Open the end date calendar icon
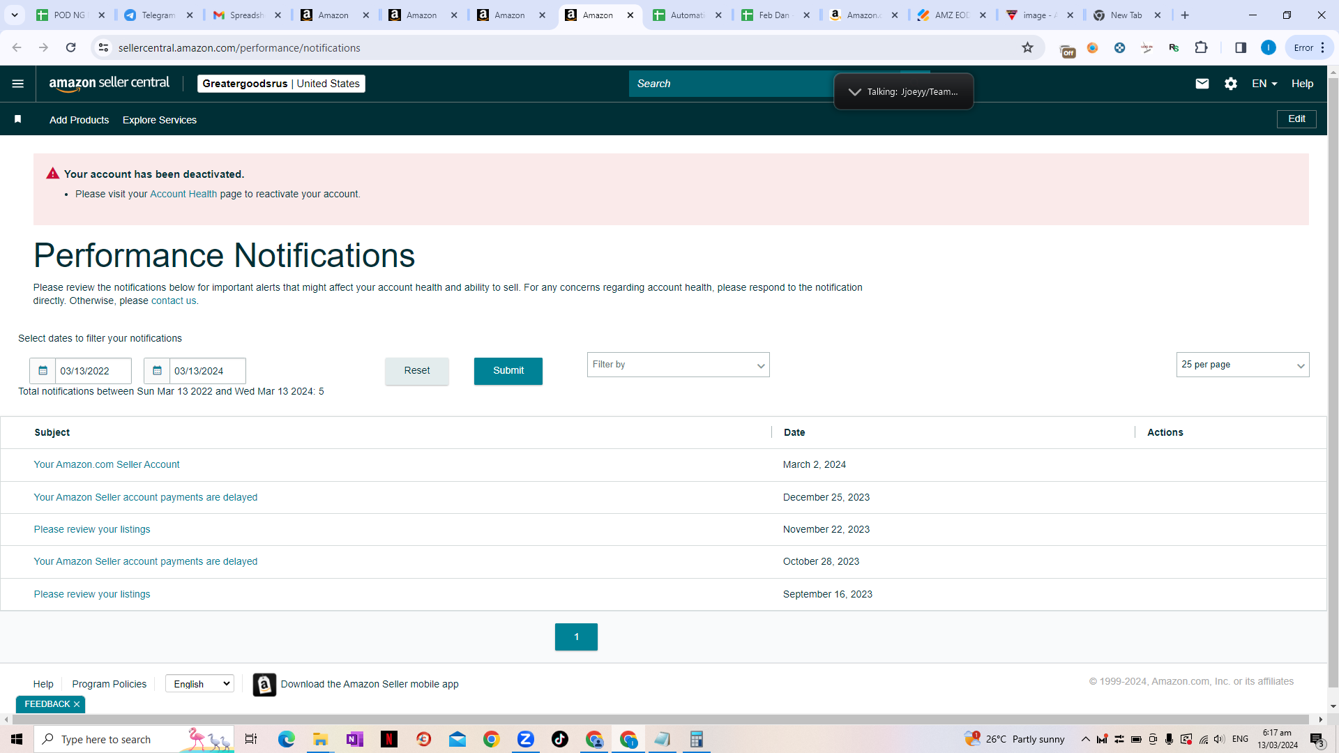The image size is (1339, 753). pos(157,371)
